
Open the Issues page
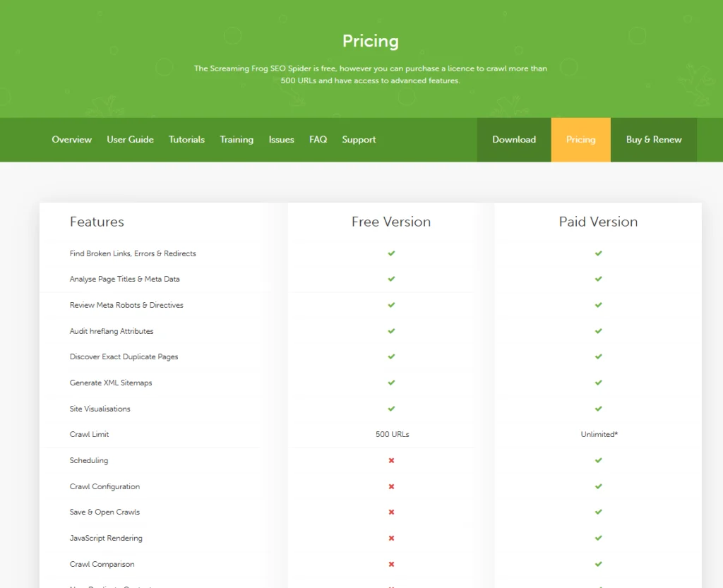281,140
